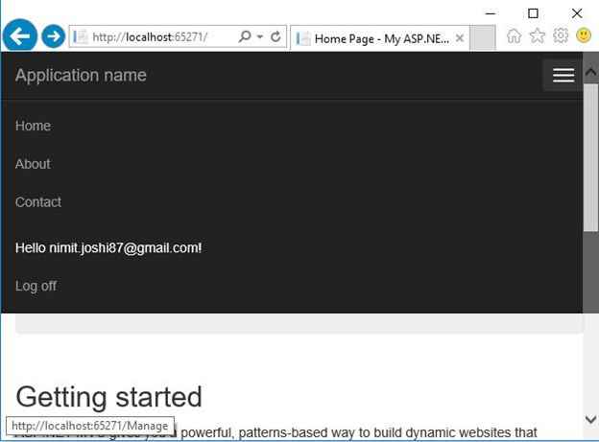The image size is (599, 442).
Task: Click the Getting started heading
Action: click(x=108, y=397)
